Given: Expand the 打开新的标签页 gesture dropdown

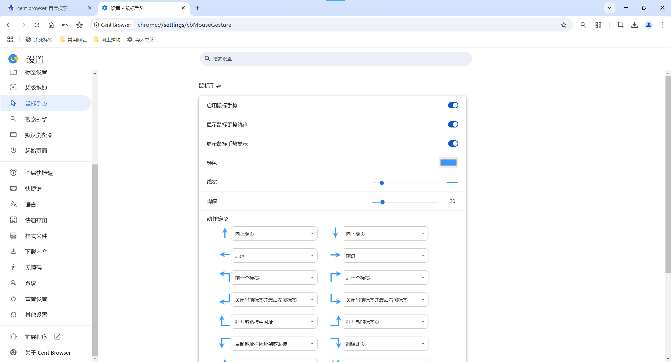Looking at the screenshot, I should tap(385, 322).
